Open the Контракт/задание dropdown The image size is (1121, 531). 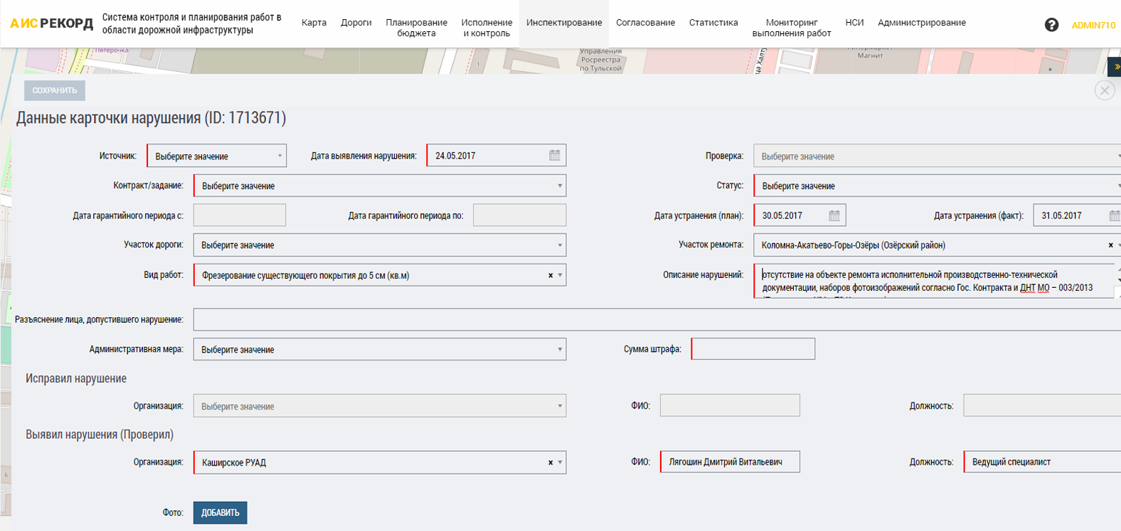[380, 186]
